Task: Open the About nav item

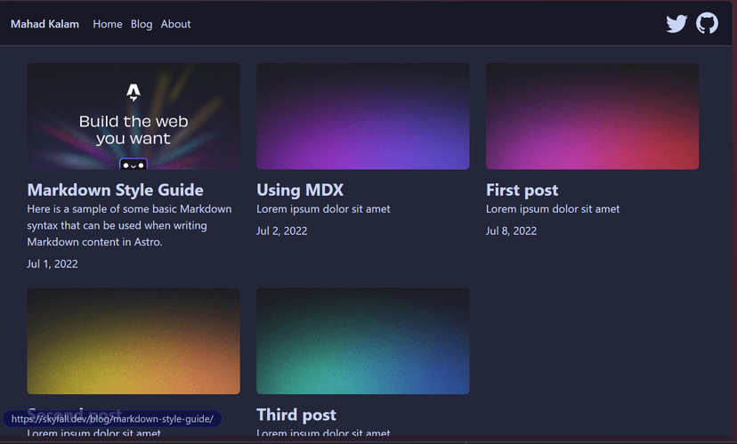Action: [175, 24]
